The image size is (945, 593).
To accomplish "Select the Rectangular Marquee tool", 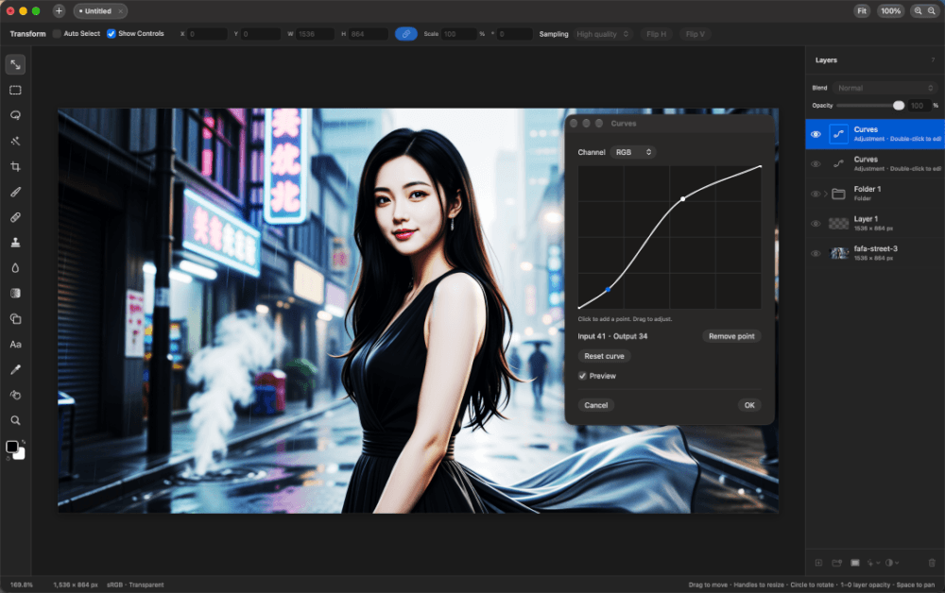I will (15, 91).
